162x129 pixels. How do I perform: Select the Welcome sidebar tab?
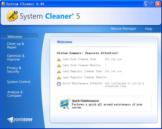(x=15, y=37)
